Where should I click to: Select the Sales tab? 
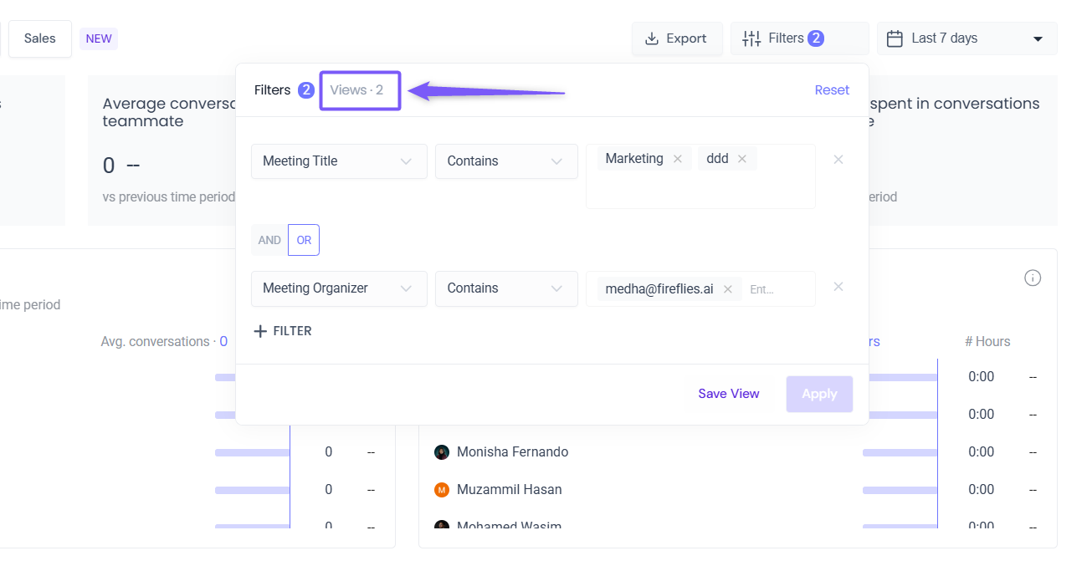(40, 38)
